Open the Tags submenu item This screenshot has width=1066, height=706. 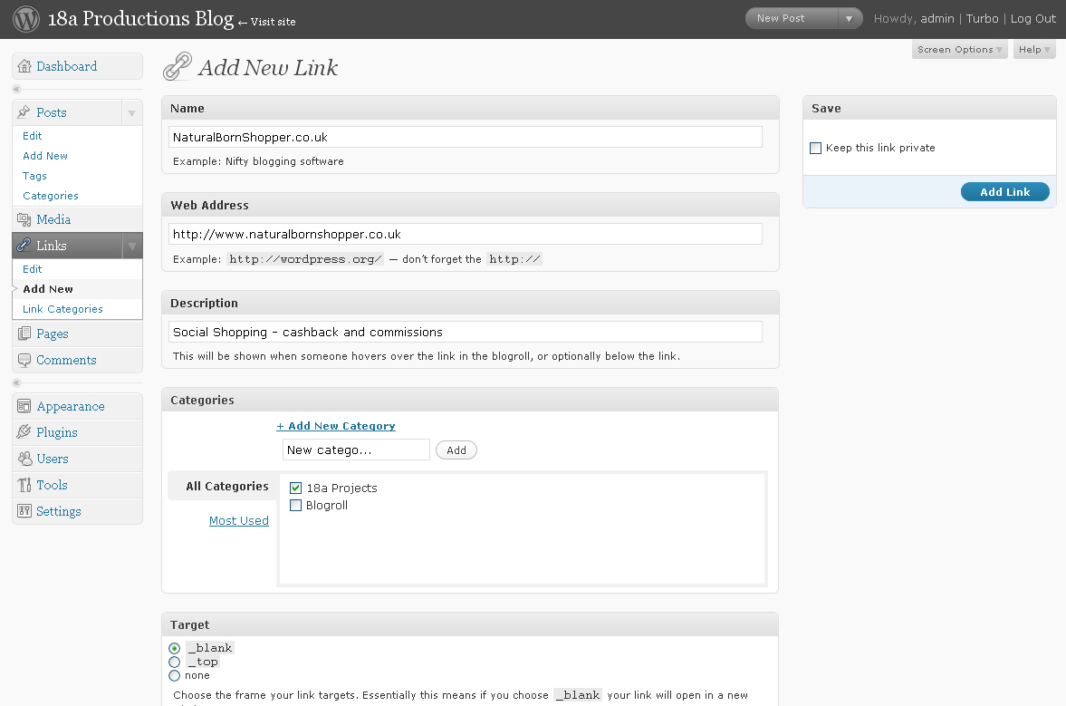click(34, 176)
